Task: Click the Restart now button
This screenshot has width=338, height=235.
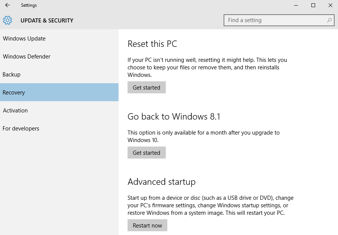Action: click(x=147, y=225)
